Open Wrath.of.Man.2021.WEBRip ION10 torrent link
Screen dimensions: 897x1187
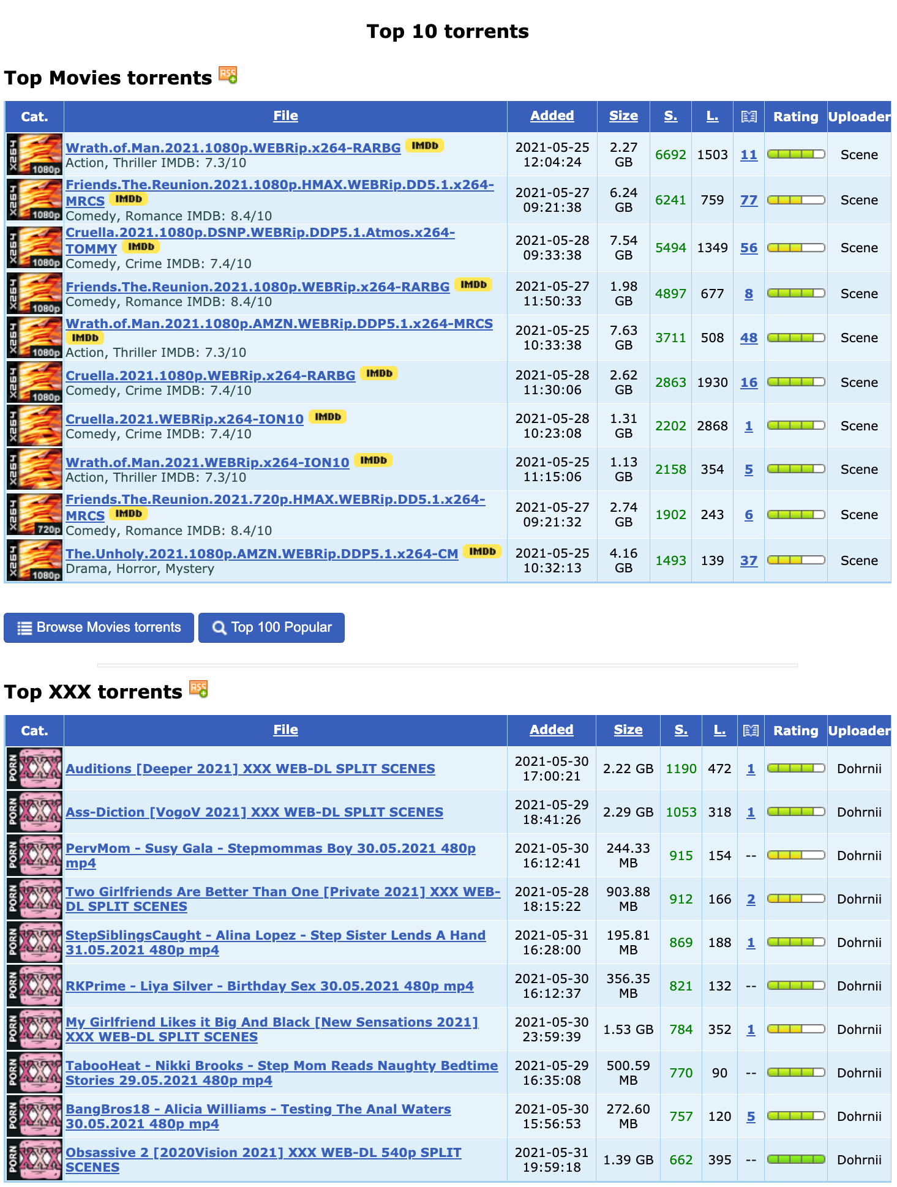[207, 463]
